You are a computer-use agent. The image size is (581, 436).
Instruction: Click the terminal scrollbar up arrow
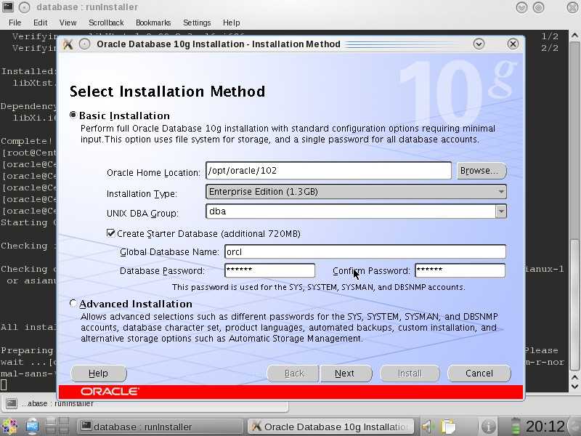(x=574, y=36)
